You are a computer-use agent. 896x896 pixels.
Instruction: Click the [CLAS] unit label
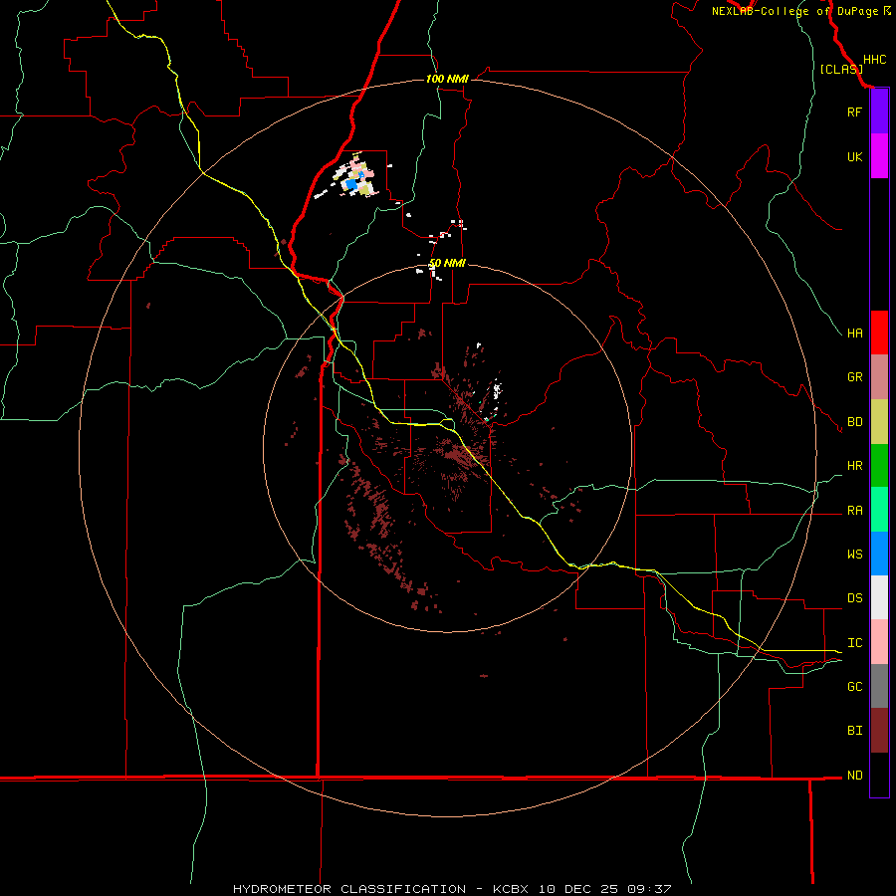click(x=841, y=69)
